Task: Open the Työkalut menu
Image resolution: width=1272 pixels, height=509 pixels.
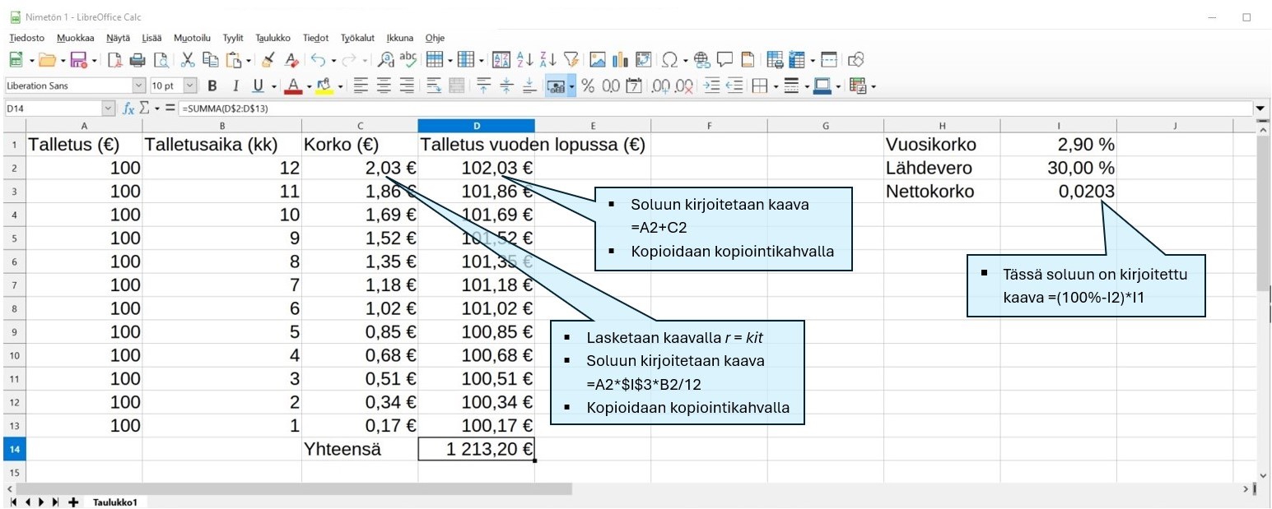Action: point(357,38)
